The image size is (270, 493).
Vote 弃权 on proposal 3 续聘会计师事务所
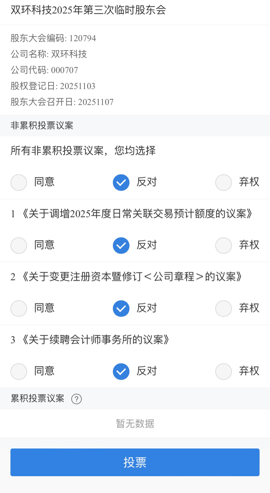pos(224,371)
